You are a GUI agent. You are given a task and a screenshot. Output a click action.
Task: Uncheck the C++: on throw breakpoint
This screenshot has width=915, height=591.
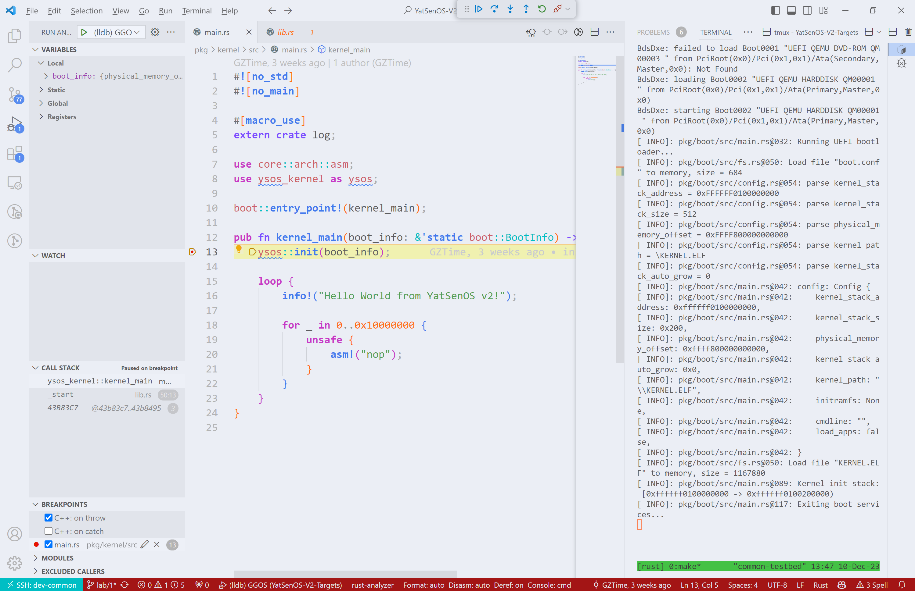point(49,518)
